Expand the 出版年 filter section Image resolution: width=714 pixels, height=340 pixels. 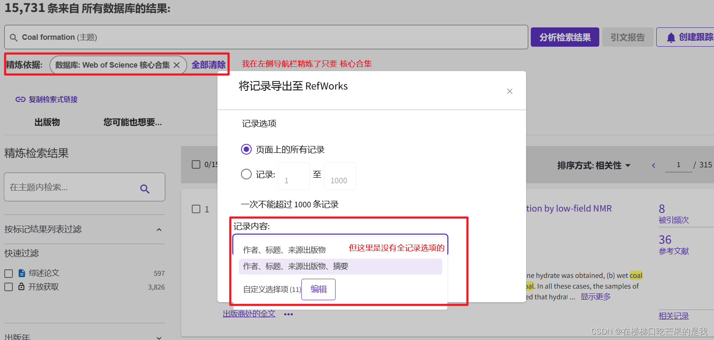tap(159, 337)
